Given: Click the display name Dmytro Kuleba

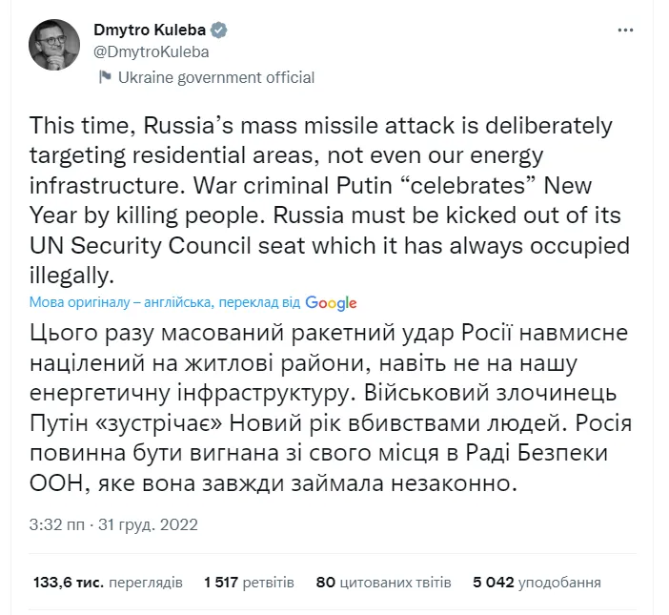Looking at the screenshot, I should pos(150,31).
